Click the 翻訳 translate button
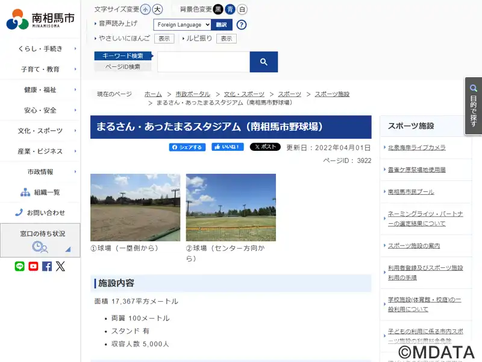Image resolution: width=482 pixels, height=362 pixels. [221, 25]
